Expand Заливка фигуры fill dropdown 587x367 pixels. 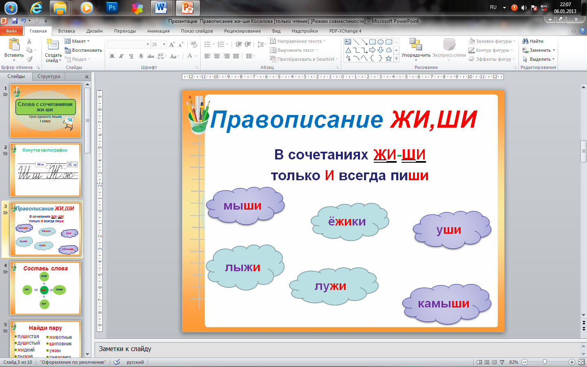[514, 41]
